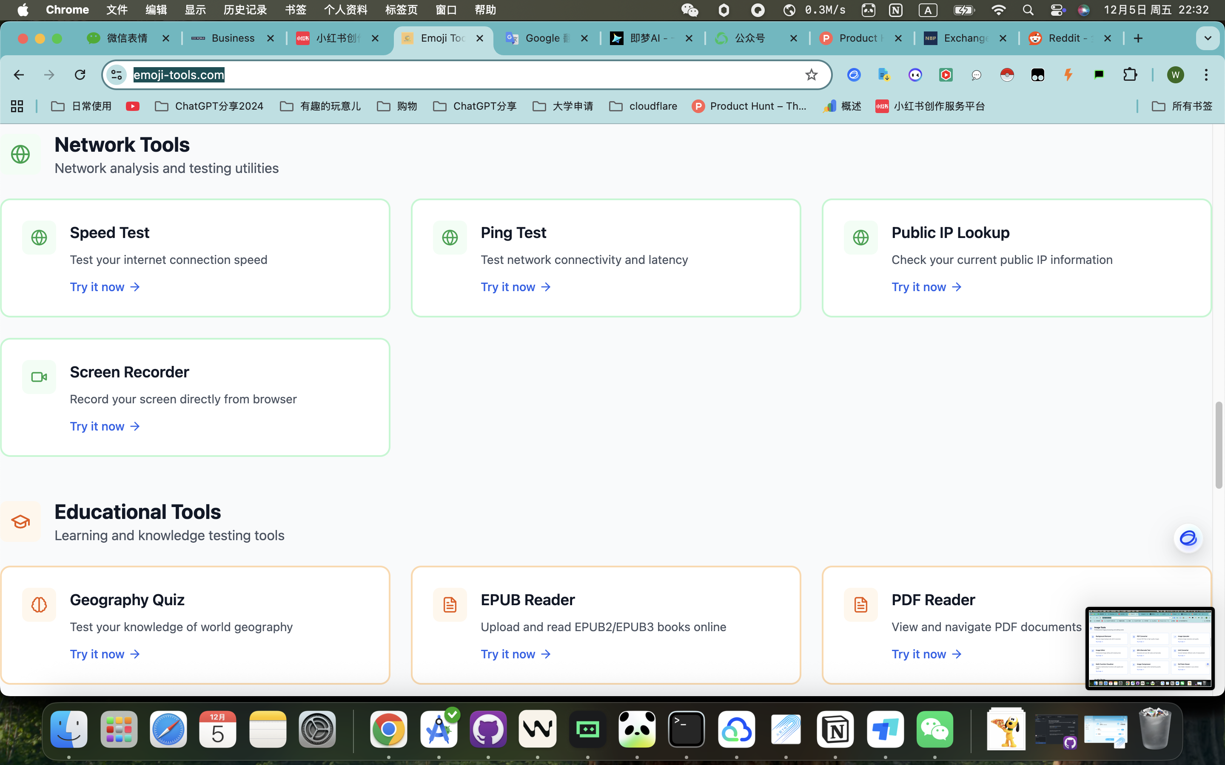Click the page reload icon
The height and width of the screenshot is (765, 1225).
coord(80,74)
